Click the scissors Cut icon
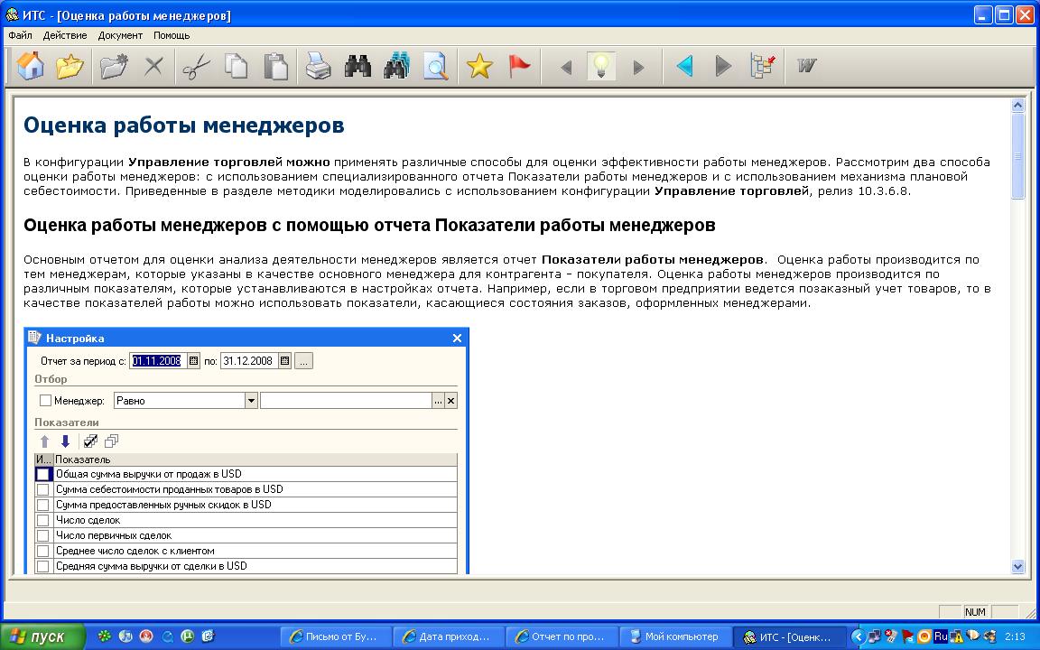Viewport: 1040px width, 650px height. pyautogui.click(x=196, y=67)
